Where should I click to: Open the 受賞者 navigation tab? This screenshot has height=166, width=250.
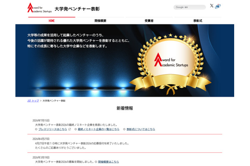click(x=149, y=21)
